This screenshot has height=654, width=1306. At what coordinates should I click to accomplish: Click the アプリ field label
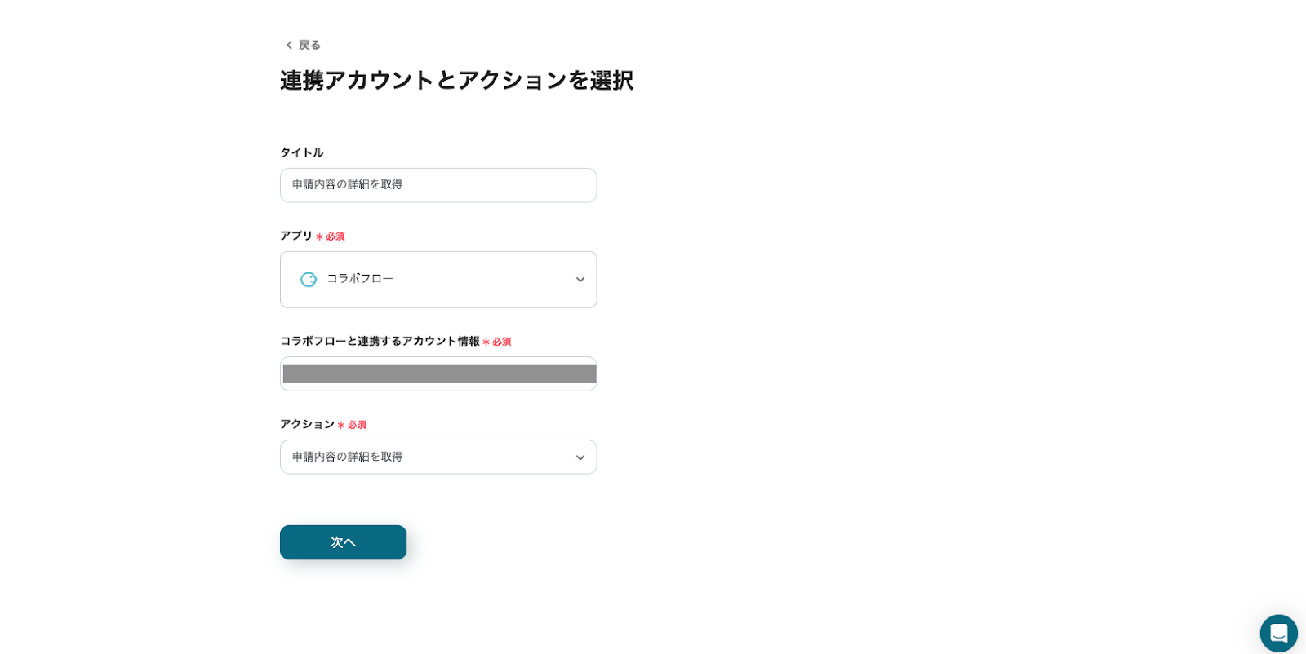[296, 236]
